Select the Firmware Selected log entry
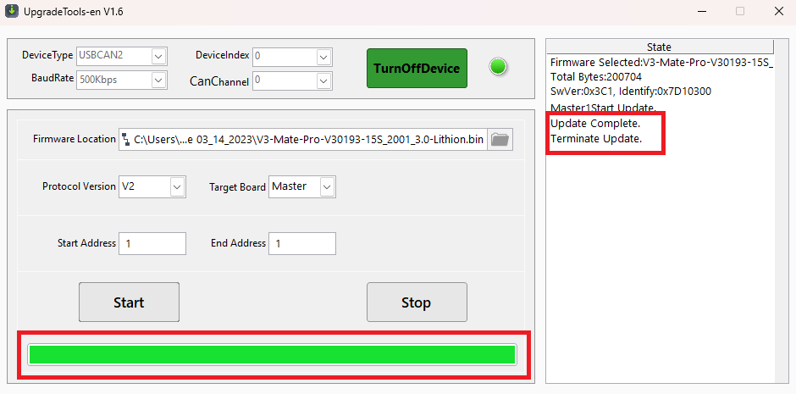Screen dimensions: 796x394 pyautogui.click(x=661, y=63)
